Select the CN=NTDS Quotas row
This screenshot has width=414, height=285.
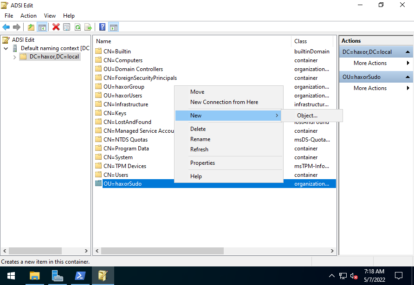(125, 140)
